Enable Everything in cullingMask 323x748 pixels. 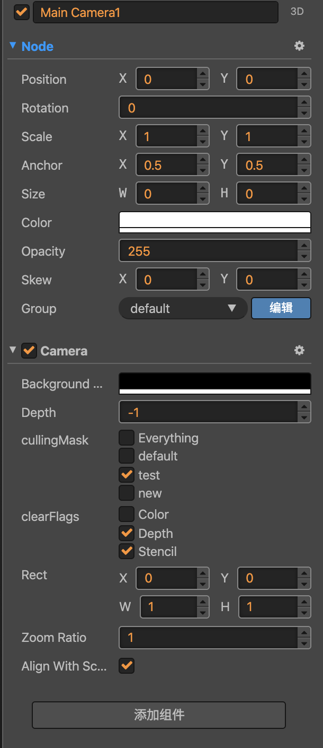click(x=127, y=438)
